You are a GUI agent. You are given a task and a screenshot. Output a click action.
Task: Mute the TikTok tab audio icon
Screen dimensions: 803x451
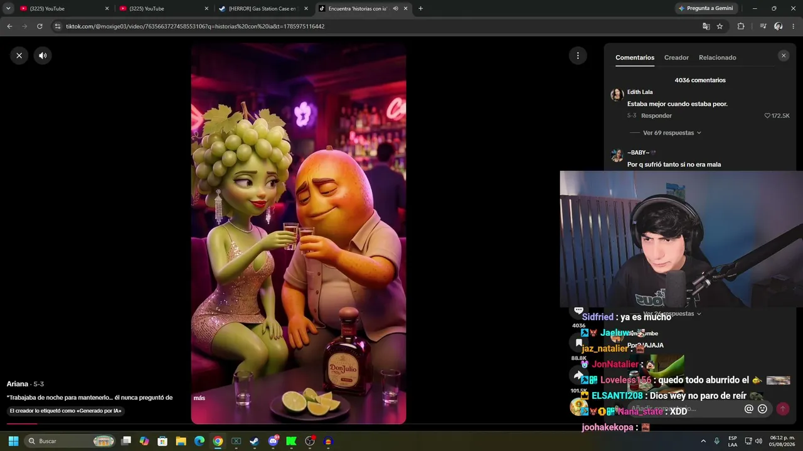tap(395, 9)
